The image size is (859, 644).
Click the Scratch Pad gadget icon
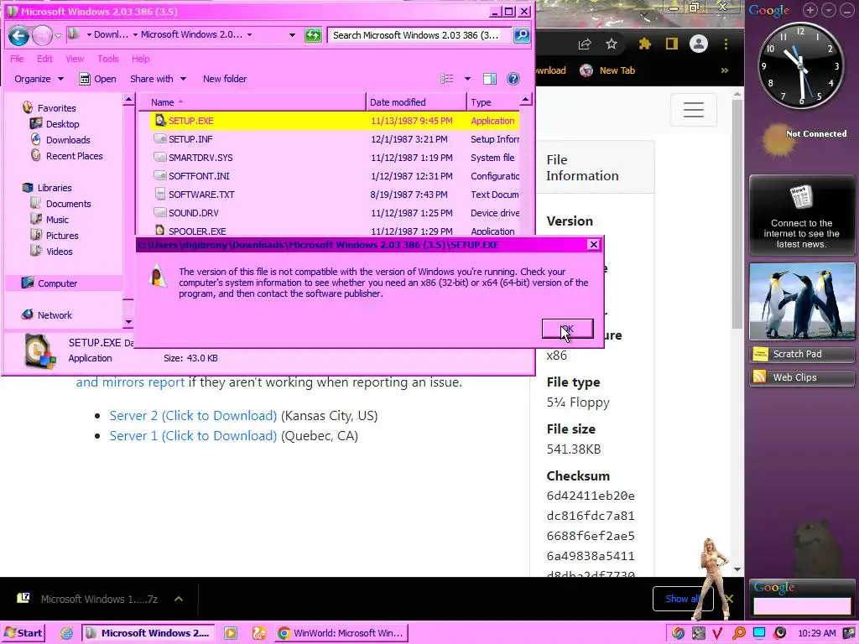click(760, 354)
